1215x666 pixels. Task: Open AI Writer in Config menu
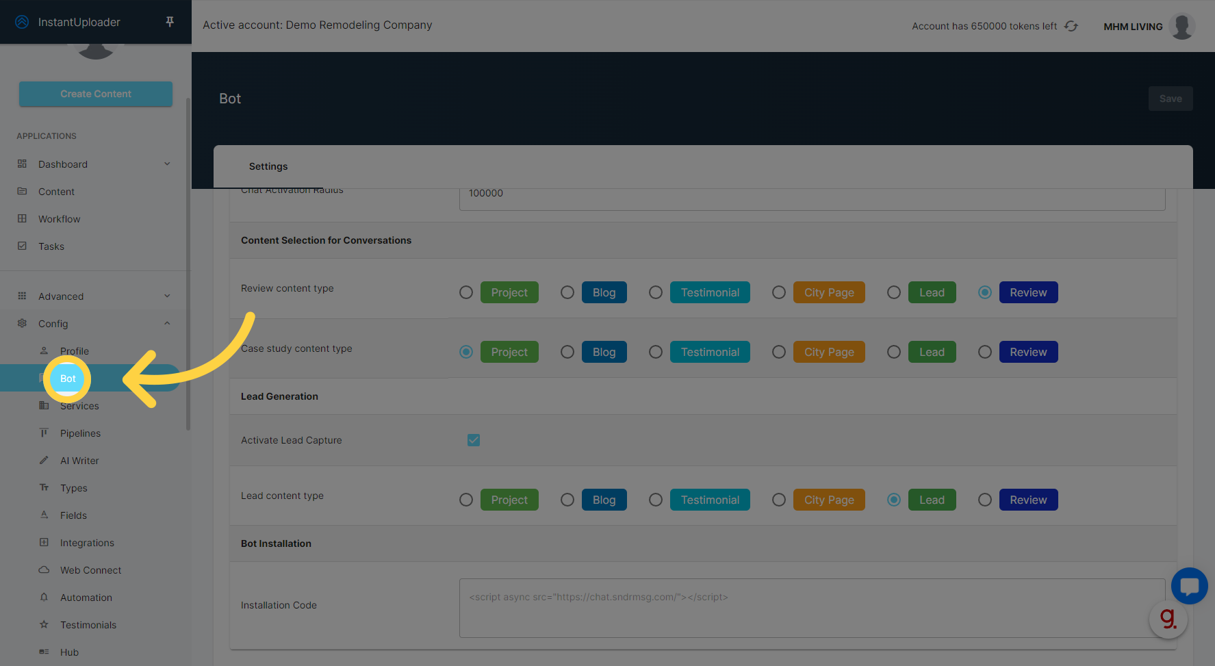click(79, 461)
